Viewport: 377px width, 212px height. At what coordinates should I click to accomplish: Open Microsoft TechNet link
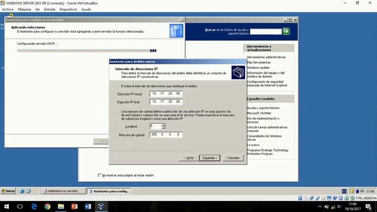[x=259, y=113]
